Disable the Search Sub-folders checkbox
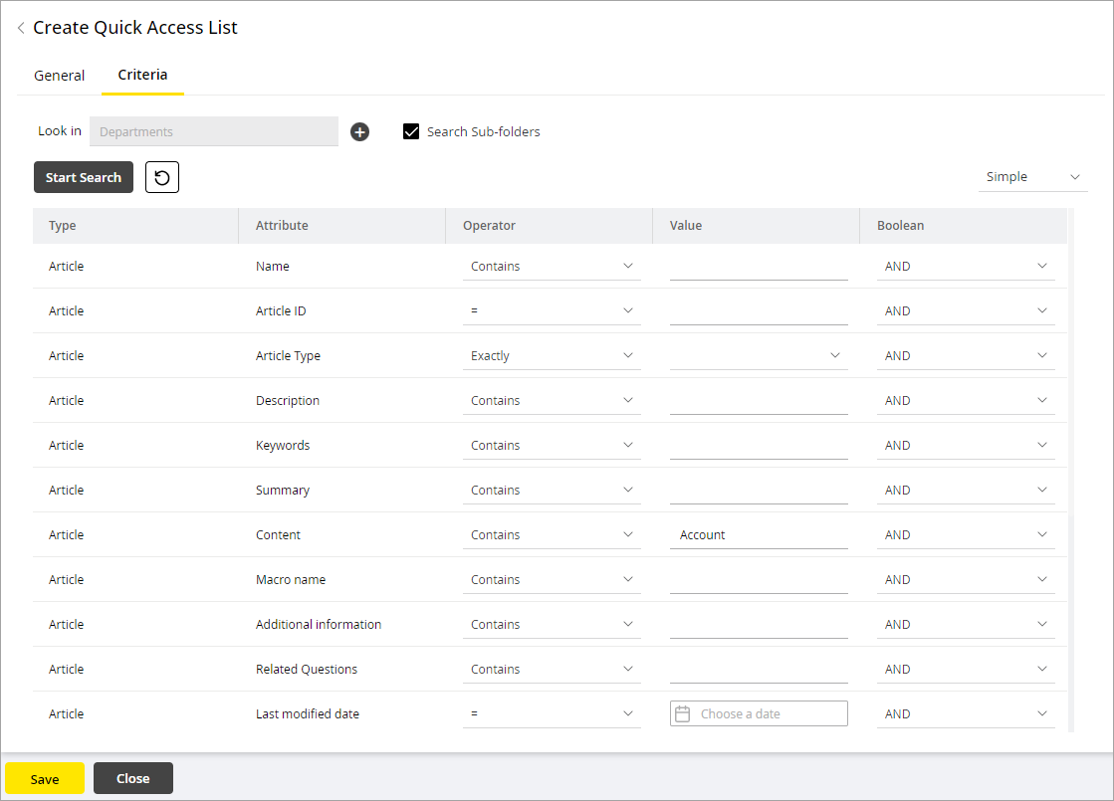This screenshot has width=1114, height=801. pyautogui.click(x=411, y=130)
